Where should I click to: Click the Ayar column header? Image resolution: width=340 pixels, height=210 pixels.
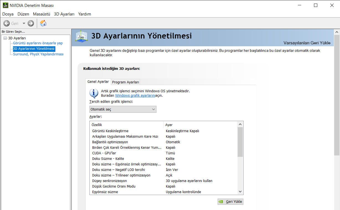coord(200,125)
